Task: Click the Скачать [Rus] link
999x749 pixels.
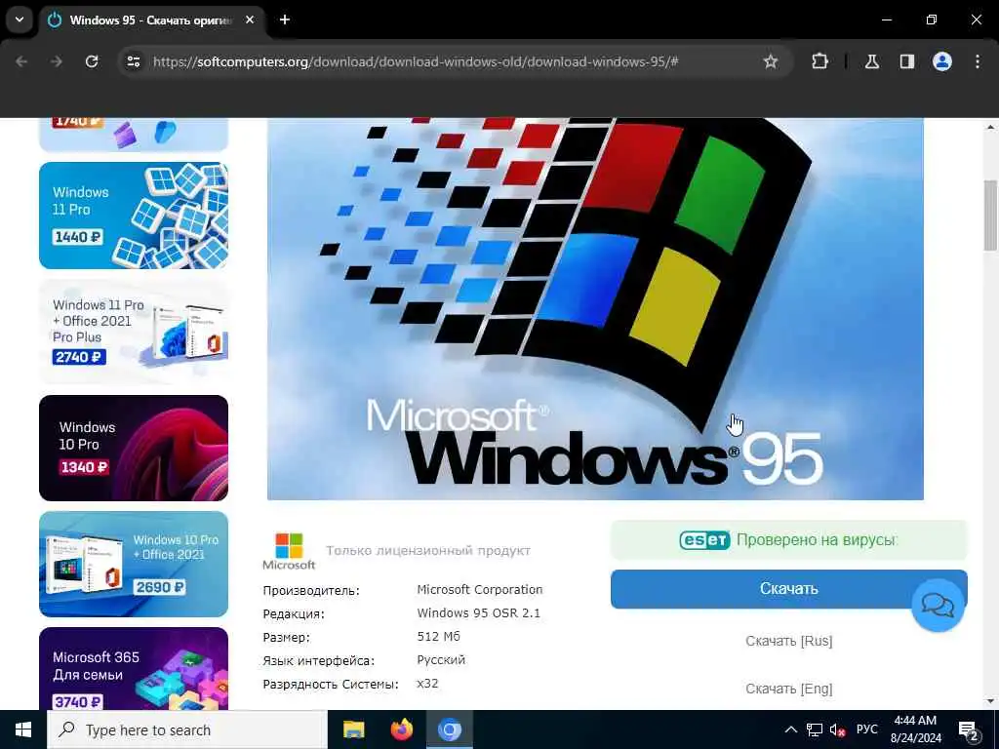Action: pos(788,641)
